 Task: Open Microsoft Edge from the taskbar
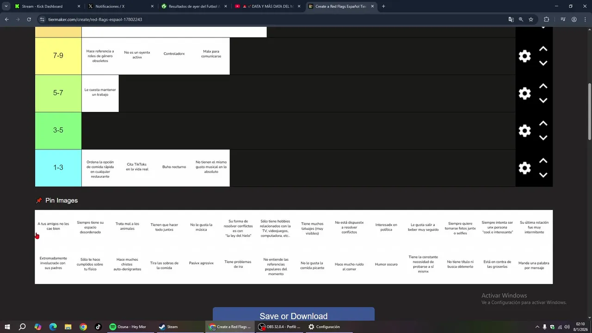(x=53, y=327)
